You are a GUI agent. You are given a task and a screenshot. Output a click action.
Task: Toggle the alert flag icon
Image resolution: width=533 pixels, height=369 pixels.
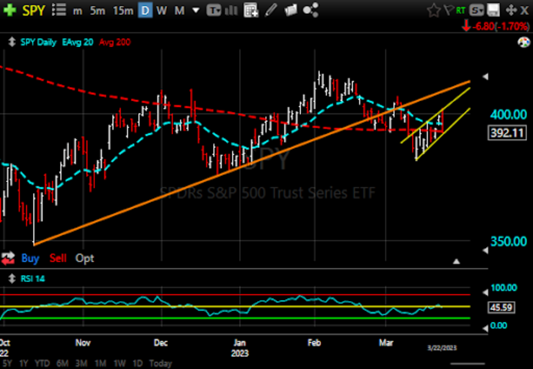point(448,10)
